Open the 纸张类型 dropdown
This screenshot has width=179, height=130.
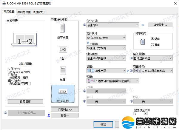pos(106,58)
